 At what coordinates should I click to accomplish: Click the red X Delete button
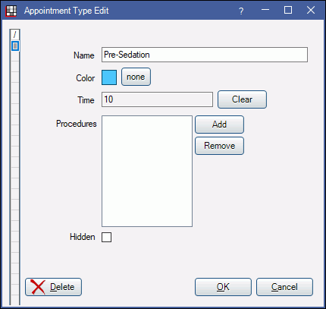(53, 287)
